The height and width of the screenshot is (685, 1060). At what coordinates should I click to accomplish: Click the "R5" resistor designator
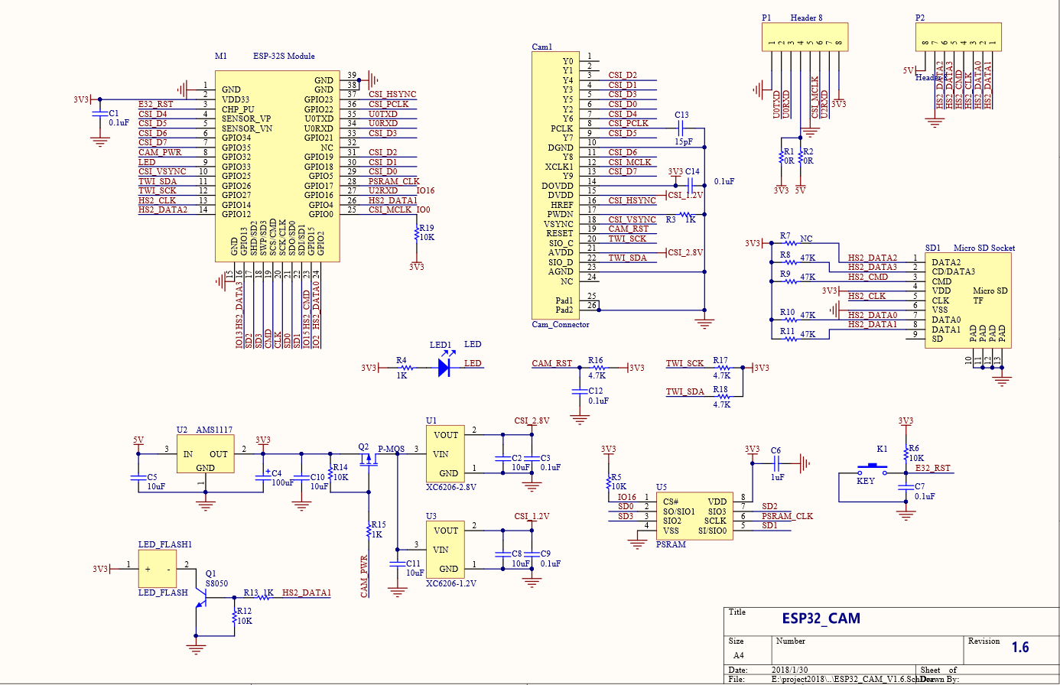pyautogui.click(x=616, y=477)
